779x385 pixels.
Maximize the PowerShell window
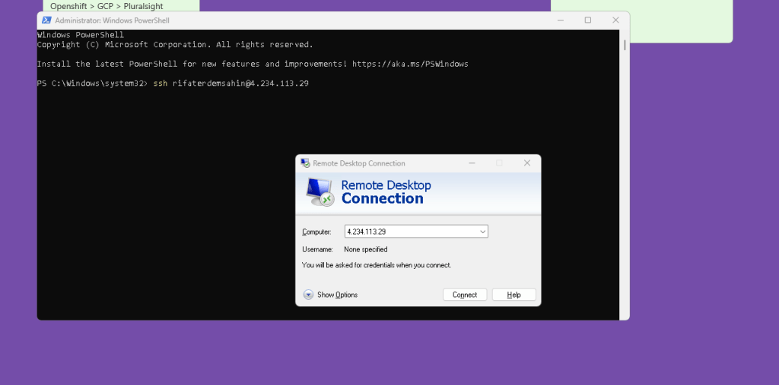588,21
